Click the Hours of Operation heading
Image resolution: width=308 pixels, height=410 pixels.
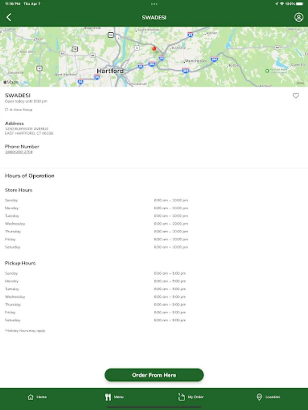(30, 176)
